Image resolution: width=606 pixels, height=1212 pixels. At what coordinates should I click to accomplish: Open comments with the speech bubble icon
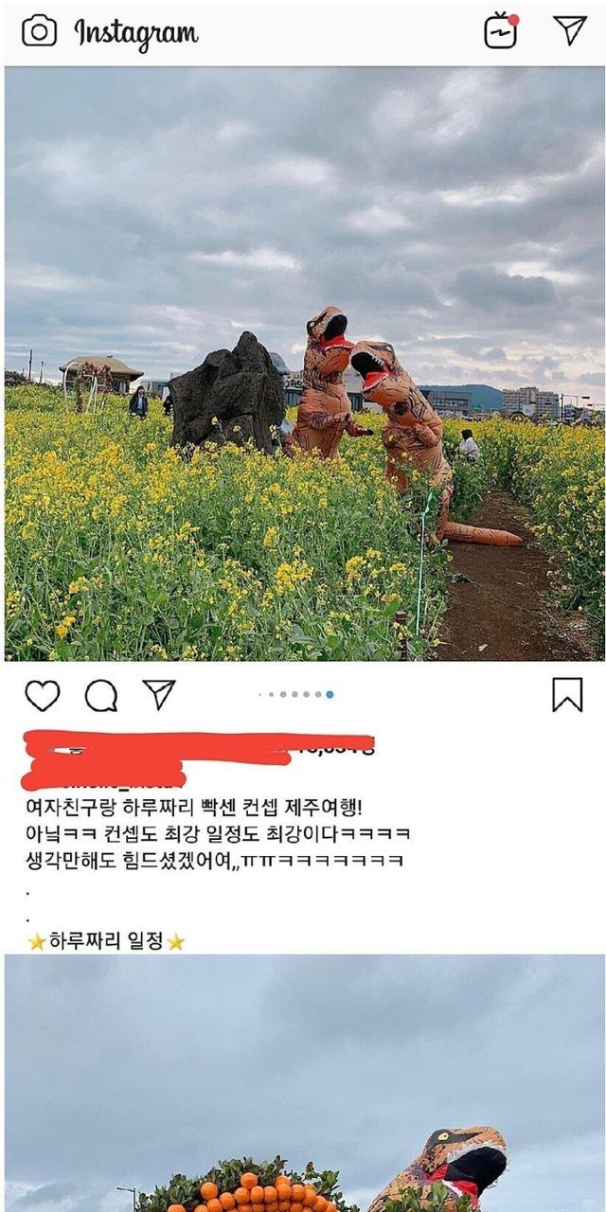pyautogui.click(x=101, y=696)
